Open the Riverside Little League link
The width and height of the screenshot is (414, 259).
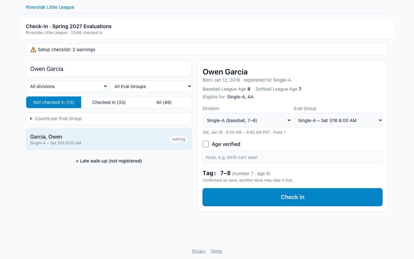point(50,7)
